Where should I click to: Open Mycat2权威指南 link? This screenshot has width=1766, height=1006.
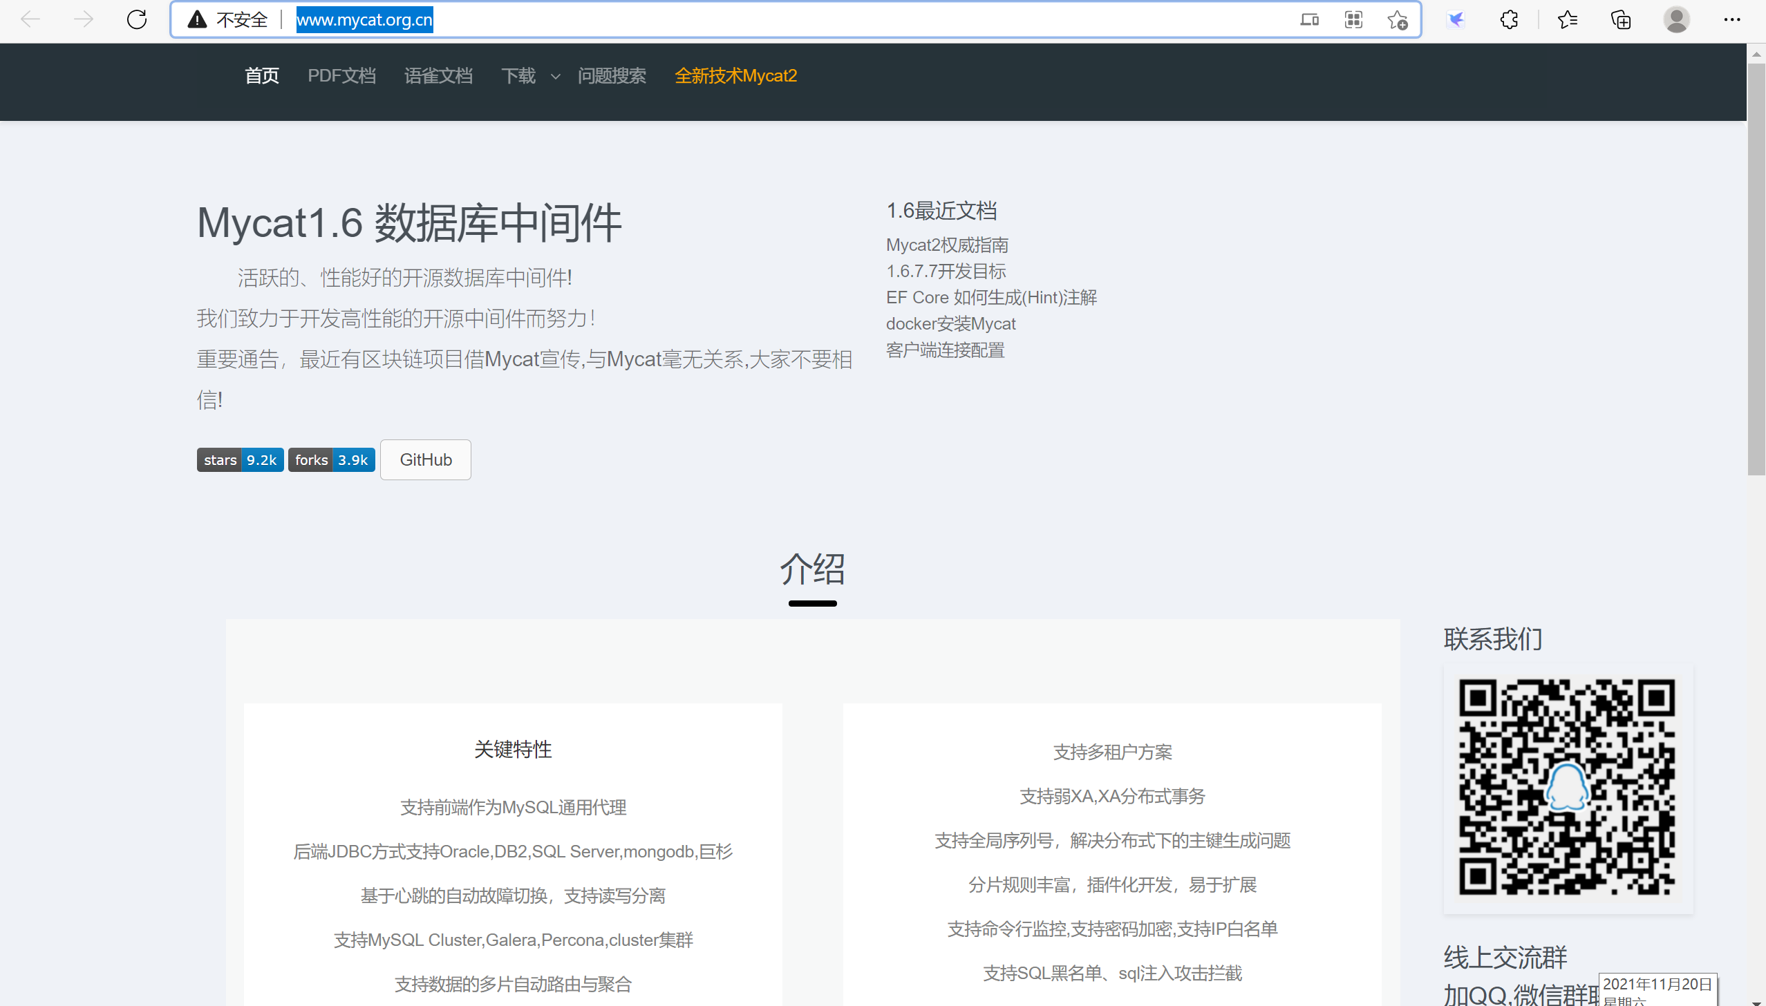tap(947, 245)
